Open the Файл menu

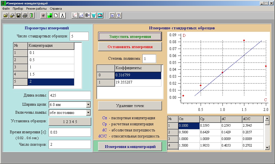coord(6,9)
